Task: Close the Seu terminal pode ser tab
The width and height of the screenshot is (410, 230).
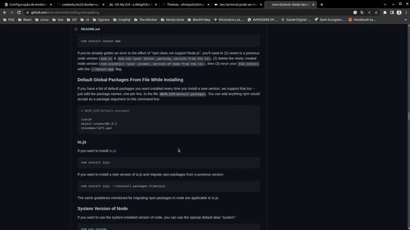Action: 261,4
